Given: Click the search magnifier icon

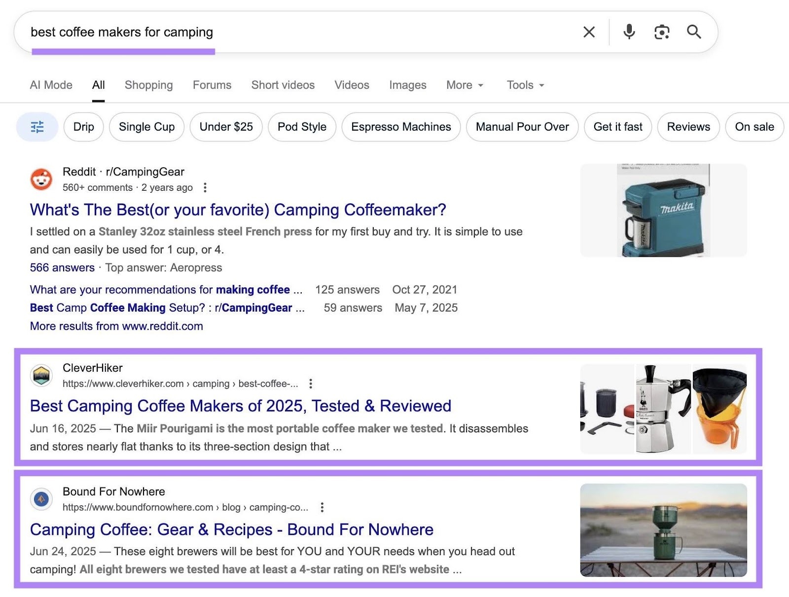Looking at the screenshot, I should pos(694,32).
